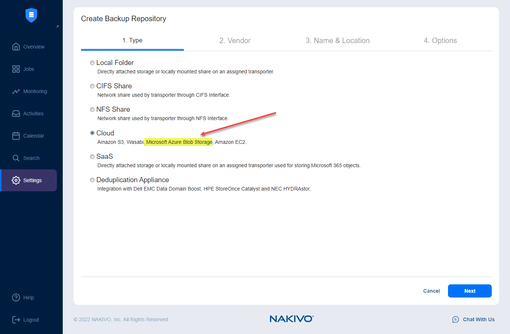Click the Dell EMC Data Domain description
The height and width of the screenshot is (334, 510).
(204, 189)
